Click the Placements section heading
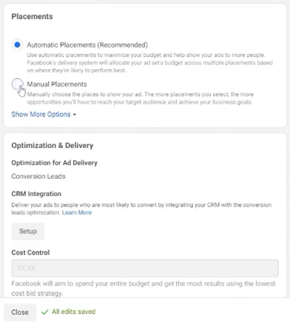290x326 pixels. pos(32,17)
